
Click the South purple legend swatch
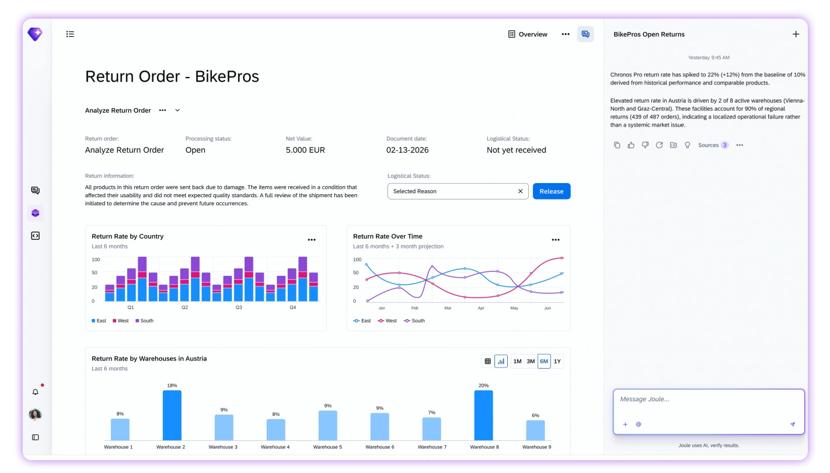(138, 321)
